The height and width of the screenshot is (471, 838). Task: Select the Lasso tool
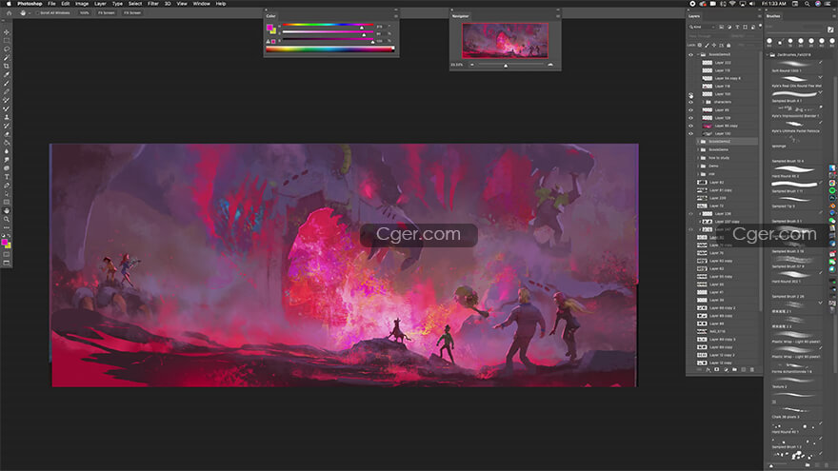click(7, 49)
